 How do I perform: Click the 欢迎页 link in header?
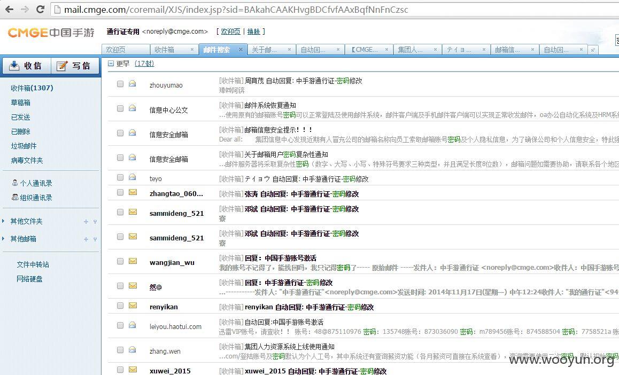[230, 32]
